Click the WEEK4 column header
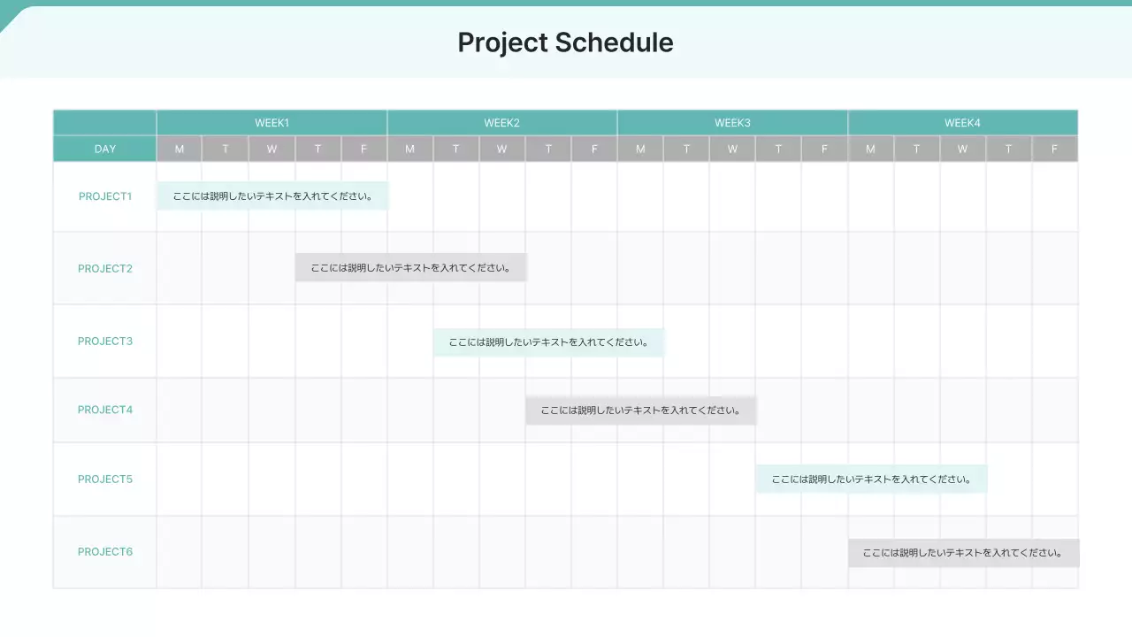The width and height of the screenshot is (1132, 637). pos(962,123)
